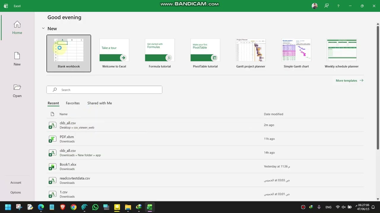Select the Weekly schedule planner template

pos(342,54)
